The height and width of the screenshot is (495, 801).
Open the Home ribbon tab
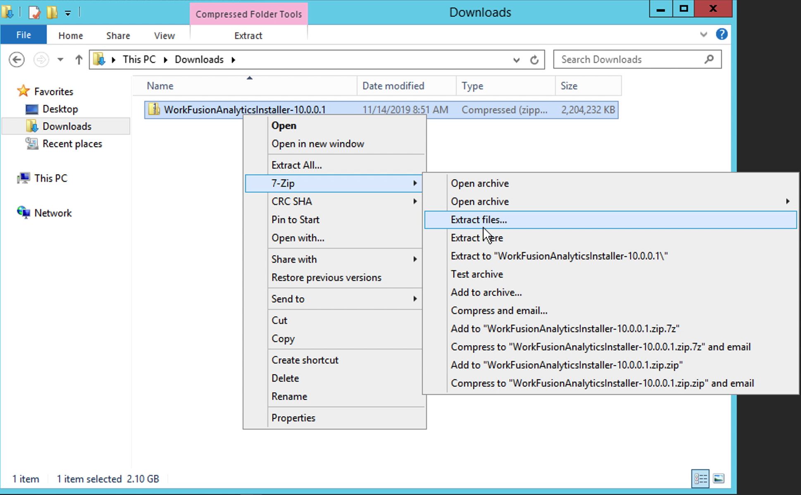click(71, 36)
